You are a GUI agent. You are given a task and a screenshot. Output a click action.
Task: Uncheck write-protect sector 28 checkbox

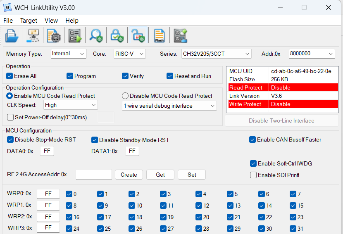(199, 229)
